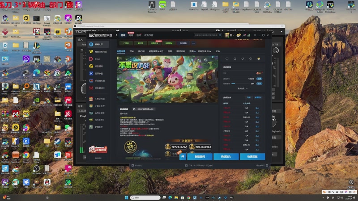
Task: Open OBS Studio desktop icon
Action: 36,170
